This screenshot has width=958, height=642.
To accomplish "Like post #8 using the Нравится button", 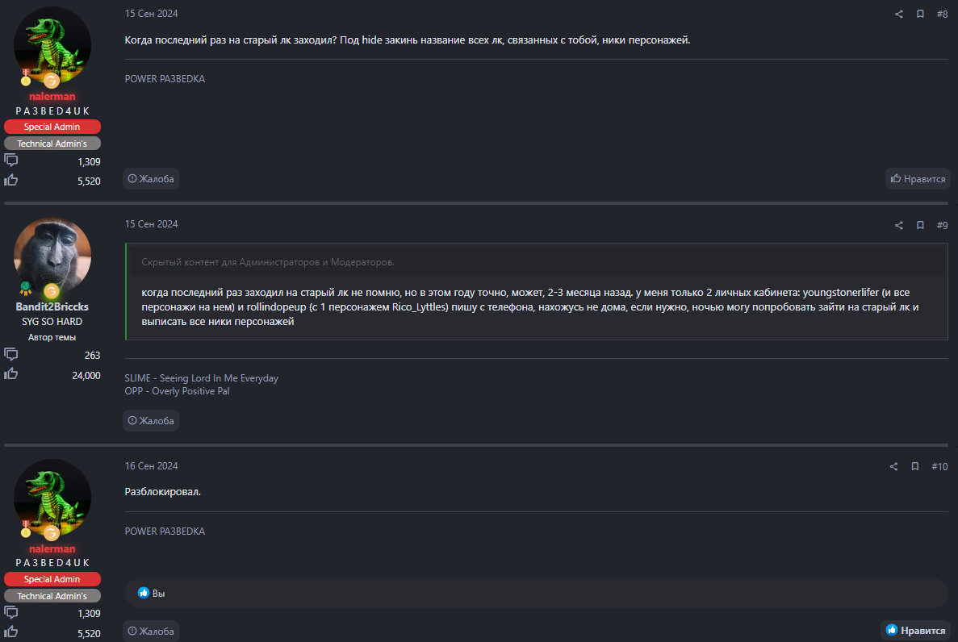I will click(918, 179).
